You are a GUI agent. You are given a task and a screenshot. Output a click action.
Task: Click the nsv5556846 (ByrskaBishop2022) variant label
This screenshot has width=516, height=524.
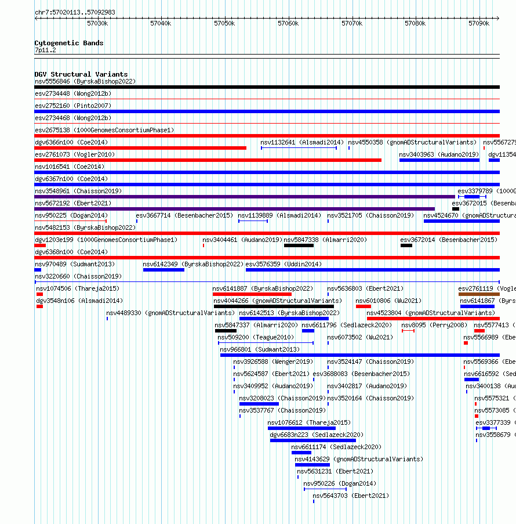[x=85, y=82]
